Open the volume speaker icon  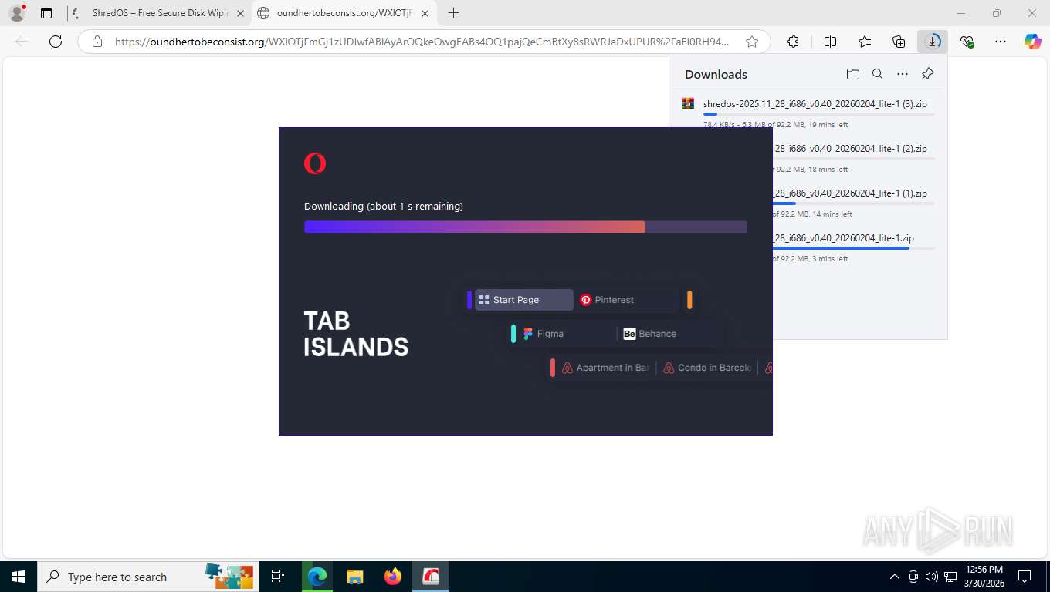click(x=931, y=577)
